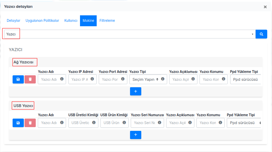
Task: Open the Yazıcı Tipi dropdown
Action: (x=145, y=79)
